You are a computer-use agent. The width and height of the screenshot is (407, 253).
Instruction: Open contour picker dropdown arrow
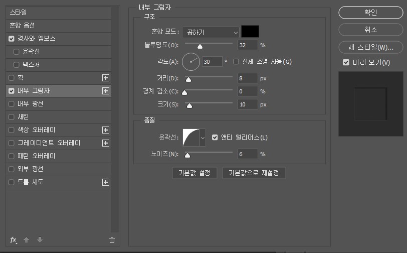tap(202, 138)
